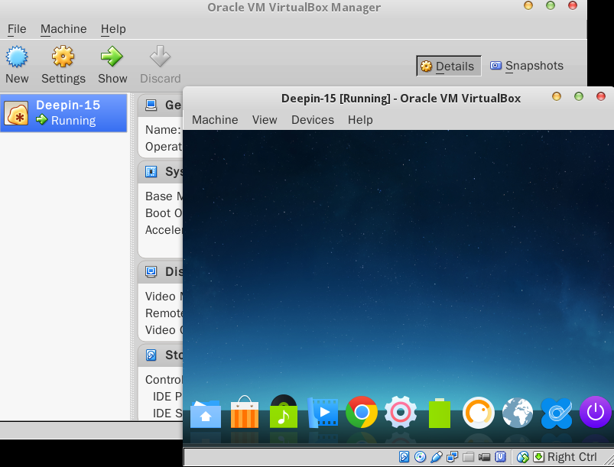Screen dimensions: 614x467
Task: Click the purple power shutdown icon in dock
Action: pos(596,412)
